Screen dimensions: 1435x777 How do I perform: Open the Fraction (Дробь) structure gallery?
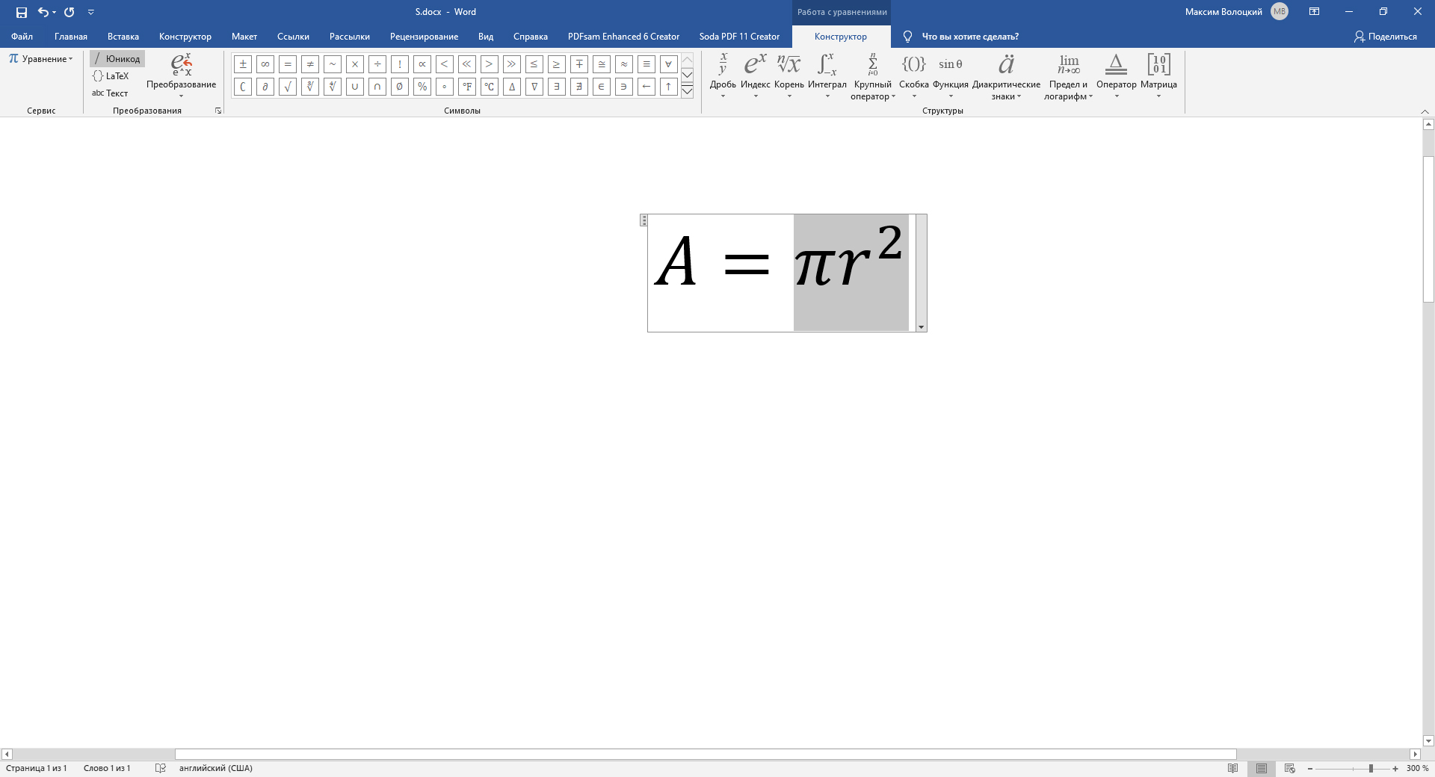click(x=723, y=75)
